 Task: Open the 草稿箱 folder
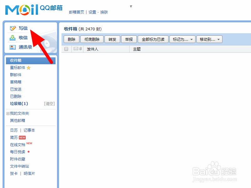tap(16, 82)
